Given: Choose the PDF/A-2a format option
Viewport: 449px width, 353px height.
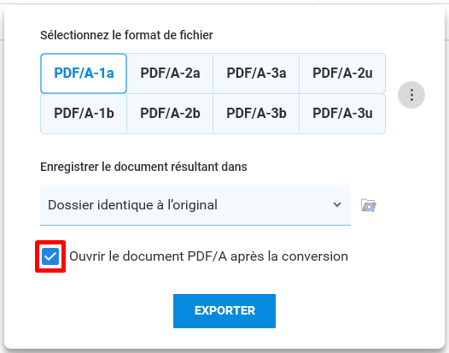Looking at the screenshot, I should [x=170, y=74].
